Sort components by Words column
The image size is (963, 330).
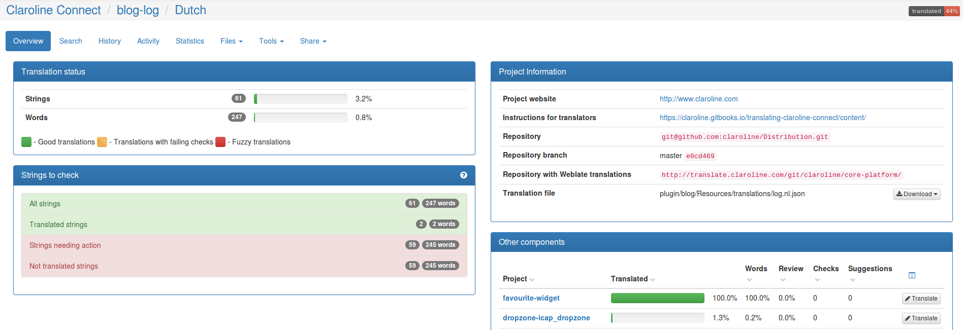[756, 273]
